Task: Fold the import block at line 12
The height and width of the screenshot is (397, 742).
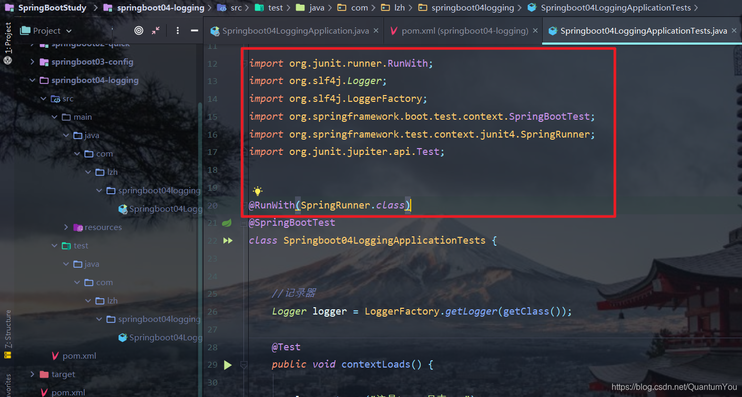Action: pos(244,64)
